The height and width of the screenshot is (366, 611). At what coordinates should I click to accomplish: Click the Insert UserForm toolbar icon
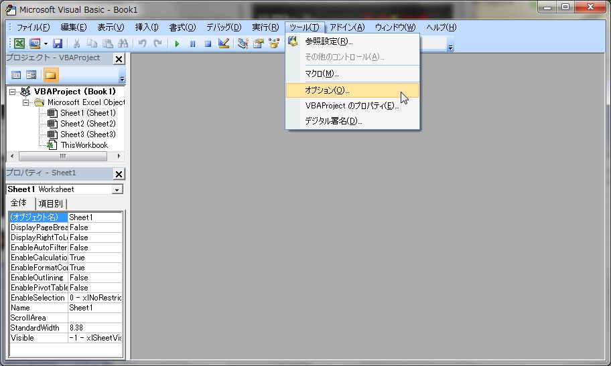pos(35,43)
